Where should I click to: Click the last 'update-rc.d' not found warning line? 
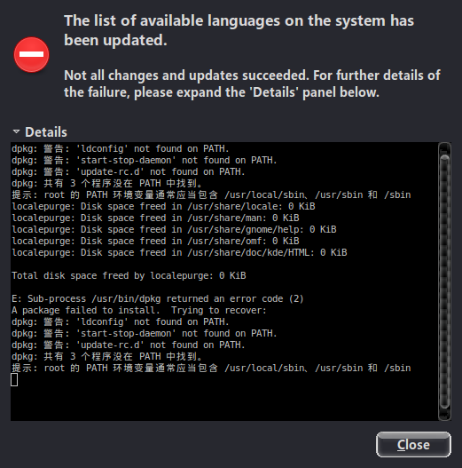pos(129,345)
